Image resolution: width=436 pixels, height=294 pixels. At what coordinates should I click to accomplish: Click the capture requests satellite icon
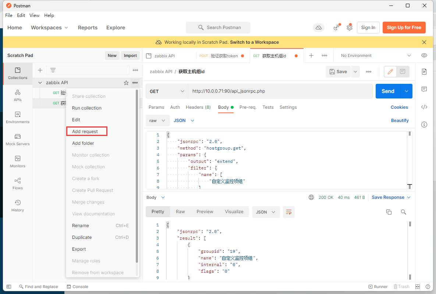[337, 27]
